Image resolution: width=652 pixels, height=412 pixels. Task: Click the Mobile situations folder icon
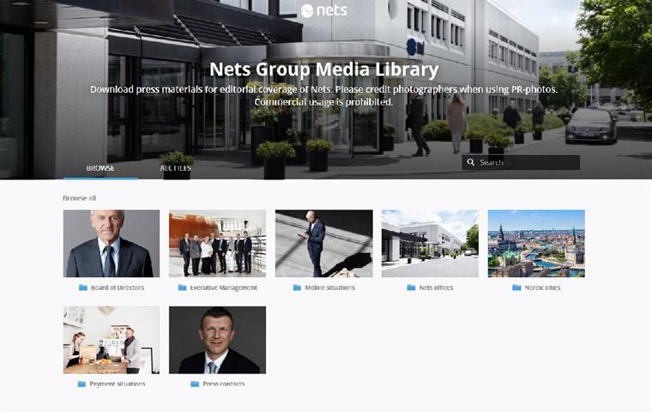tap(297, 288)
